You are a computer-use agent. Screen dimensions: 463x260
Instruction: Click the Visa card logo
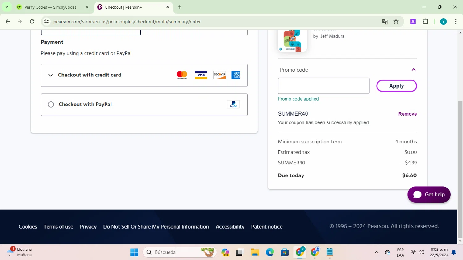tap(201, 75)
